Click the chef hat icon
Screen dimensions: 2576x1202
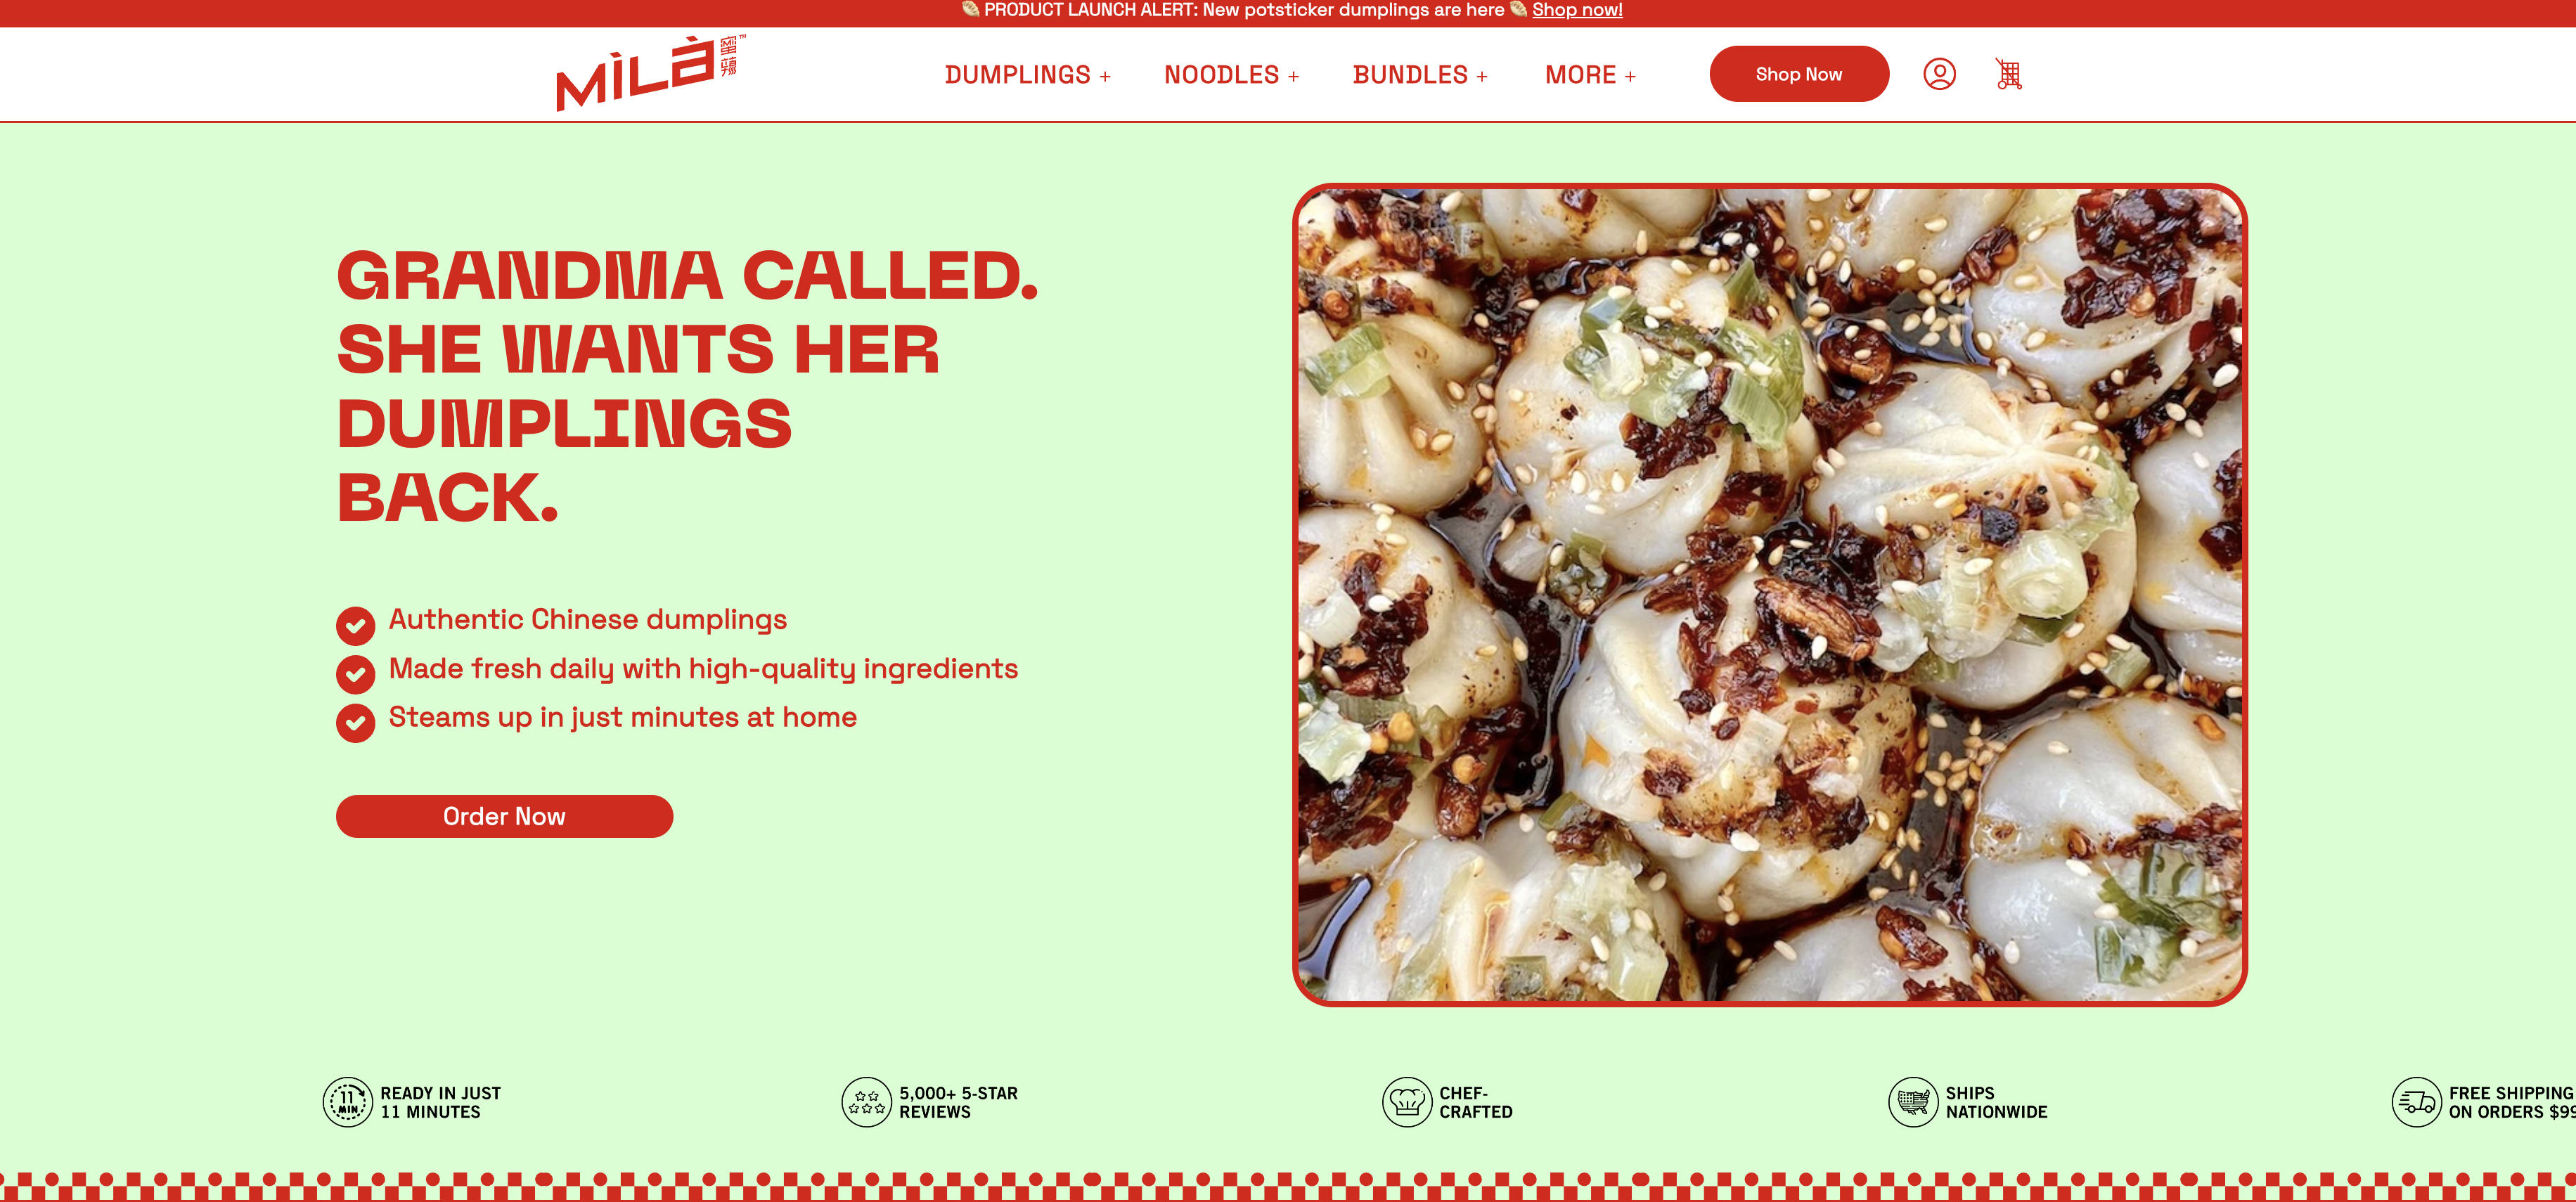point(1407,1102)
